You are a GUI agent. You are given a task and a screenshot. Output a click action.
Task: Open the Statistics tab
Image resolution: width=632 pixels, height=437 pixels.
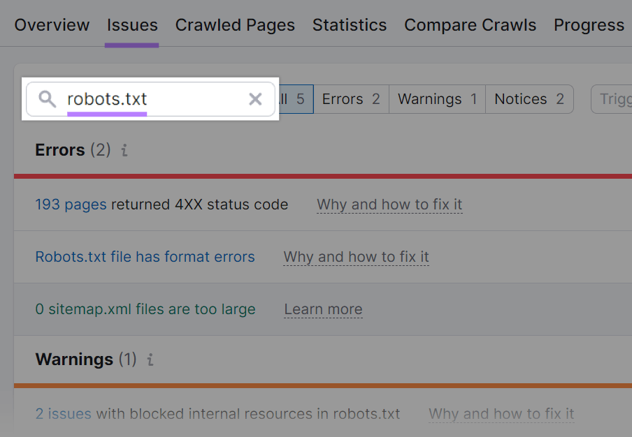(350, 25)
